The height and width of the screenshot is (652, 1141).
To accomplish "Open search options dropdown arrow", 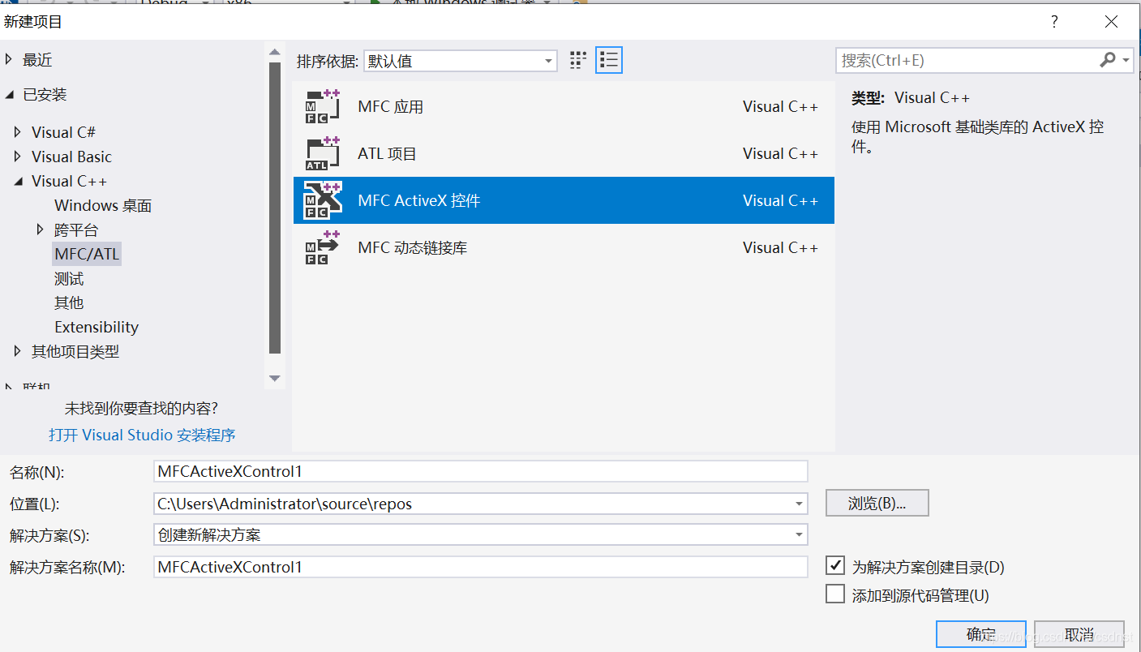I will [x=1126, y=60].
